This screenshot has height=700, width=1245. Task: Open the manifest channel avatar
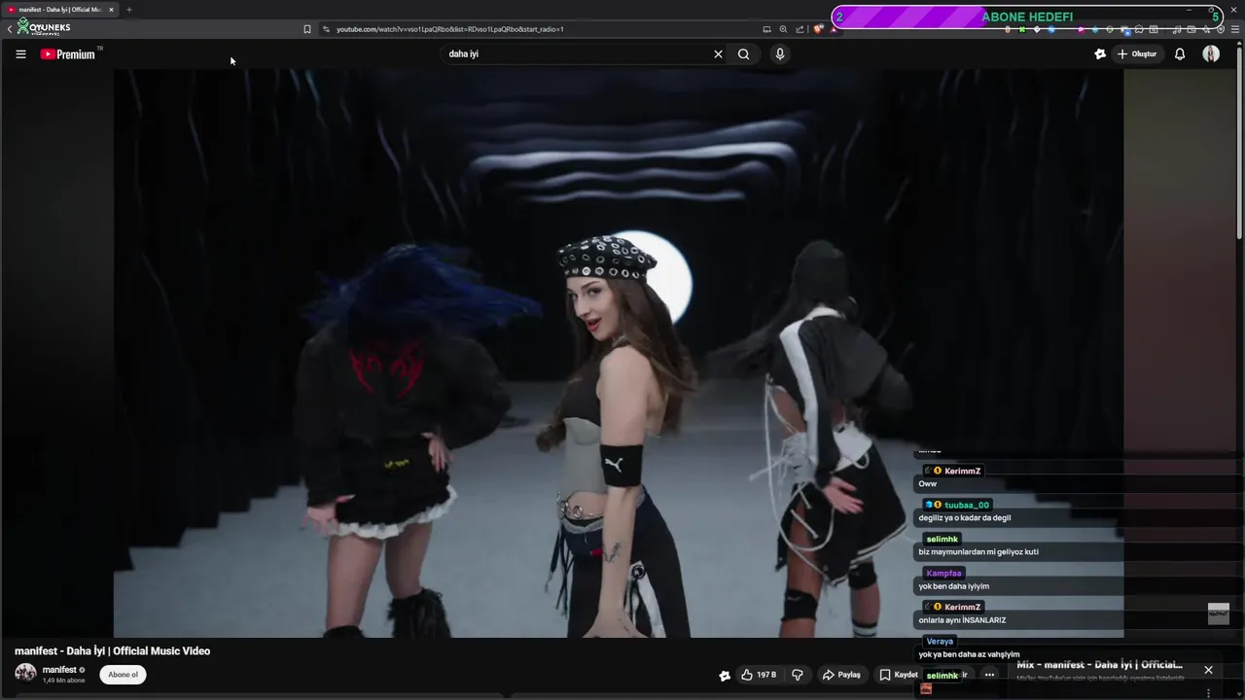25,673
